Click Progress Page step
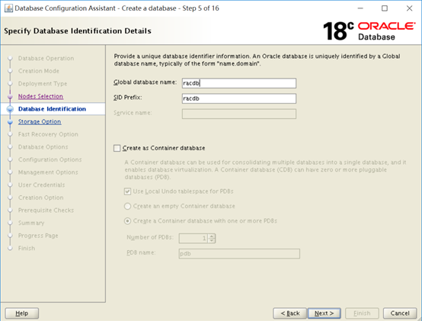 point(38,236)
